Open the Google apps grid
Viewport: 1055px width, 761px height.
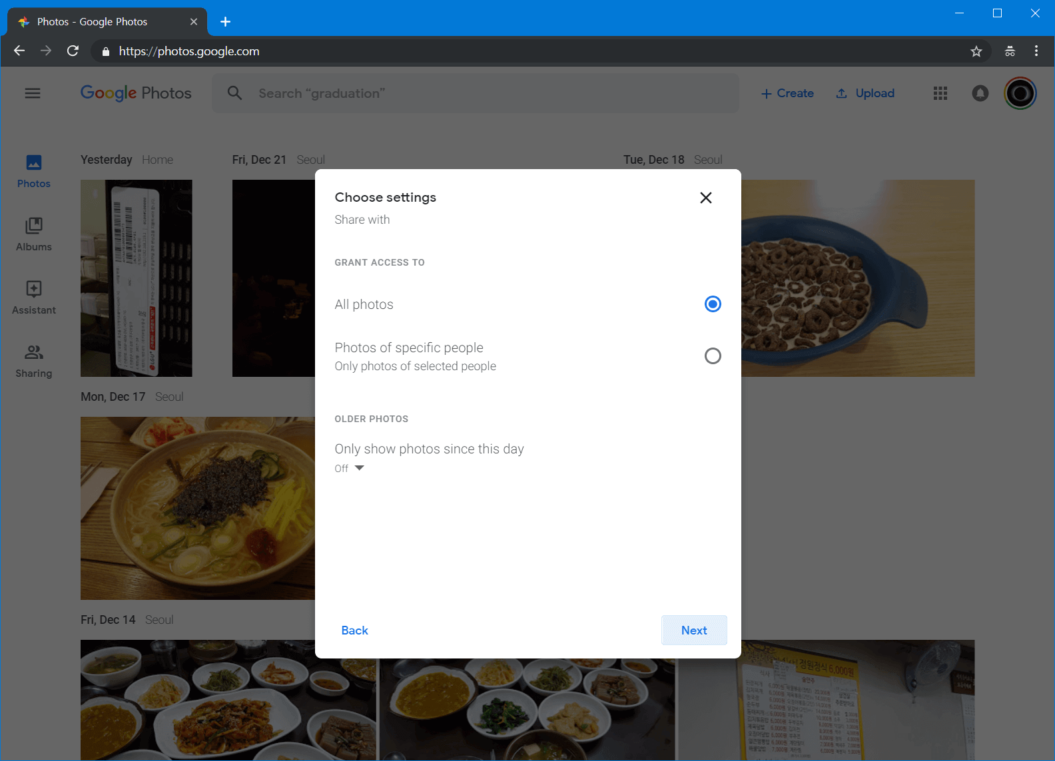(940, 93)
